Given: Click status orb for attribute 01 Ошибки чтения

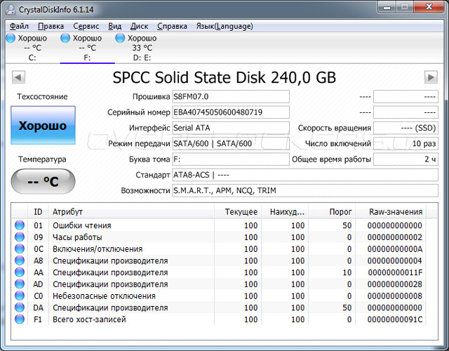Looking at the screenshot, I should (19, 225).
